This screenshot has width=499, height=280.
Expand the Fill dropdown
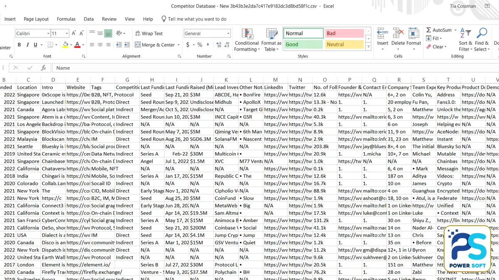(441, 39)
